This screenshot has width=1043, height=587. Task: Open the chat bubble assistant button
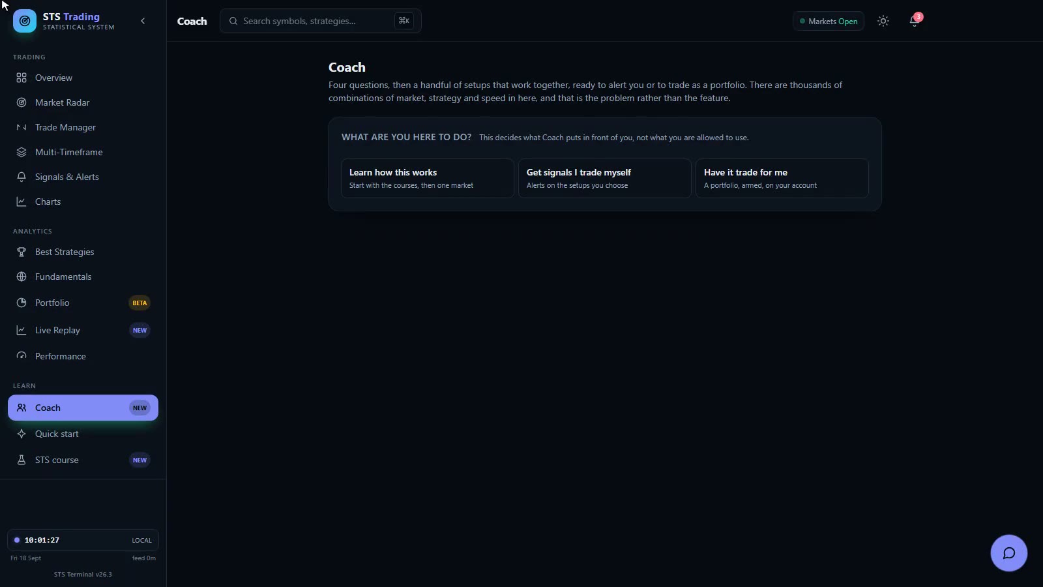click(x=1008, y=553)
